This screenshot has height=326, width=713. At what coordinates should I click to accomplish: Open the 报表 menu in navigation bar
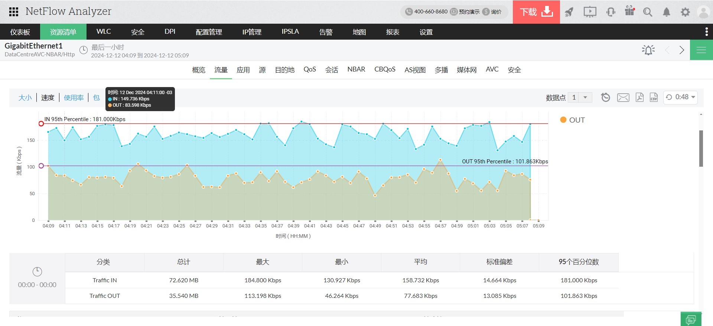(x=393, y=32)
